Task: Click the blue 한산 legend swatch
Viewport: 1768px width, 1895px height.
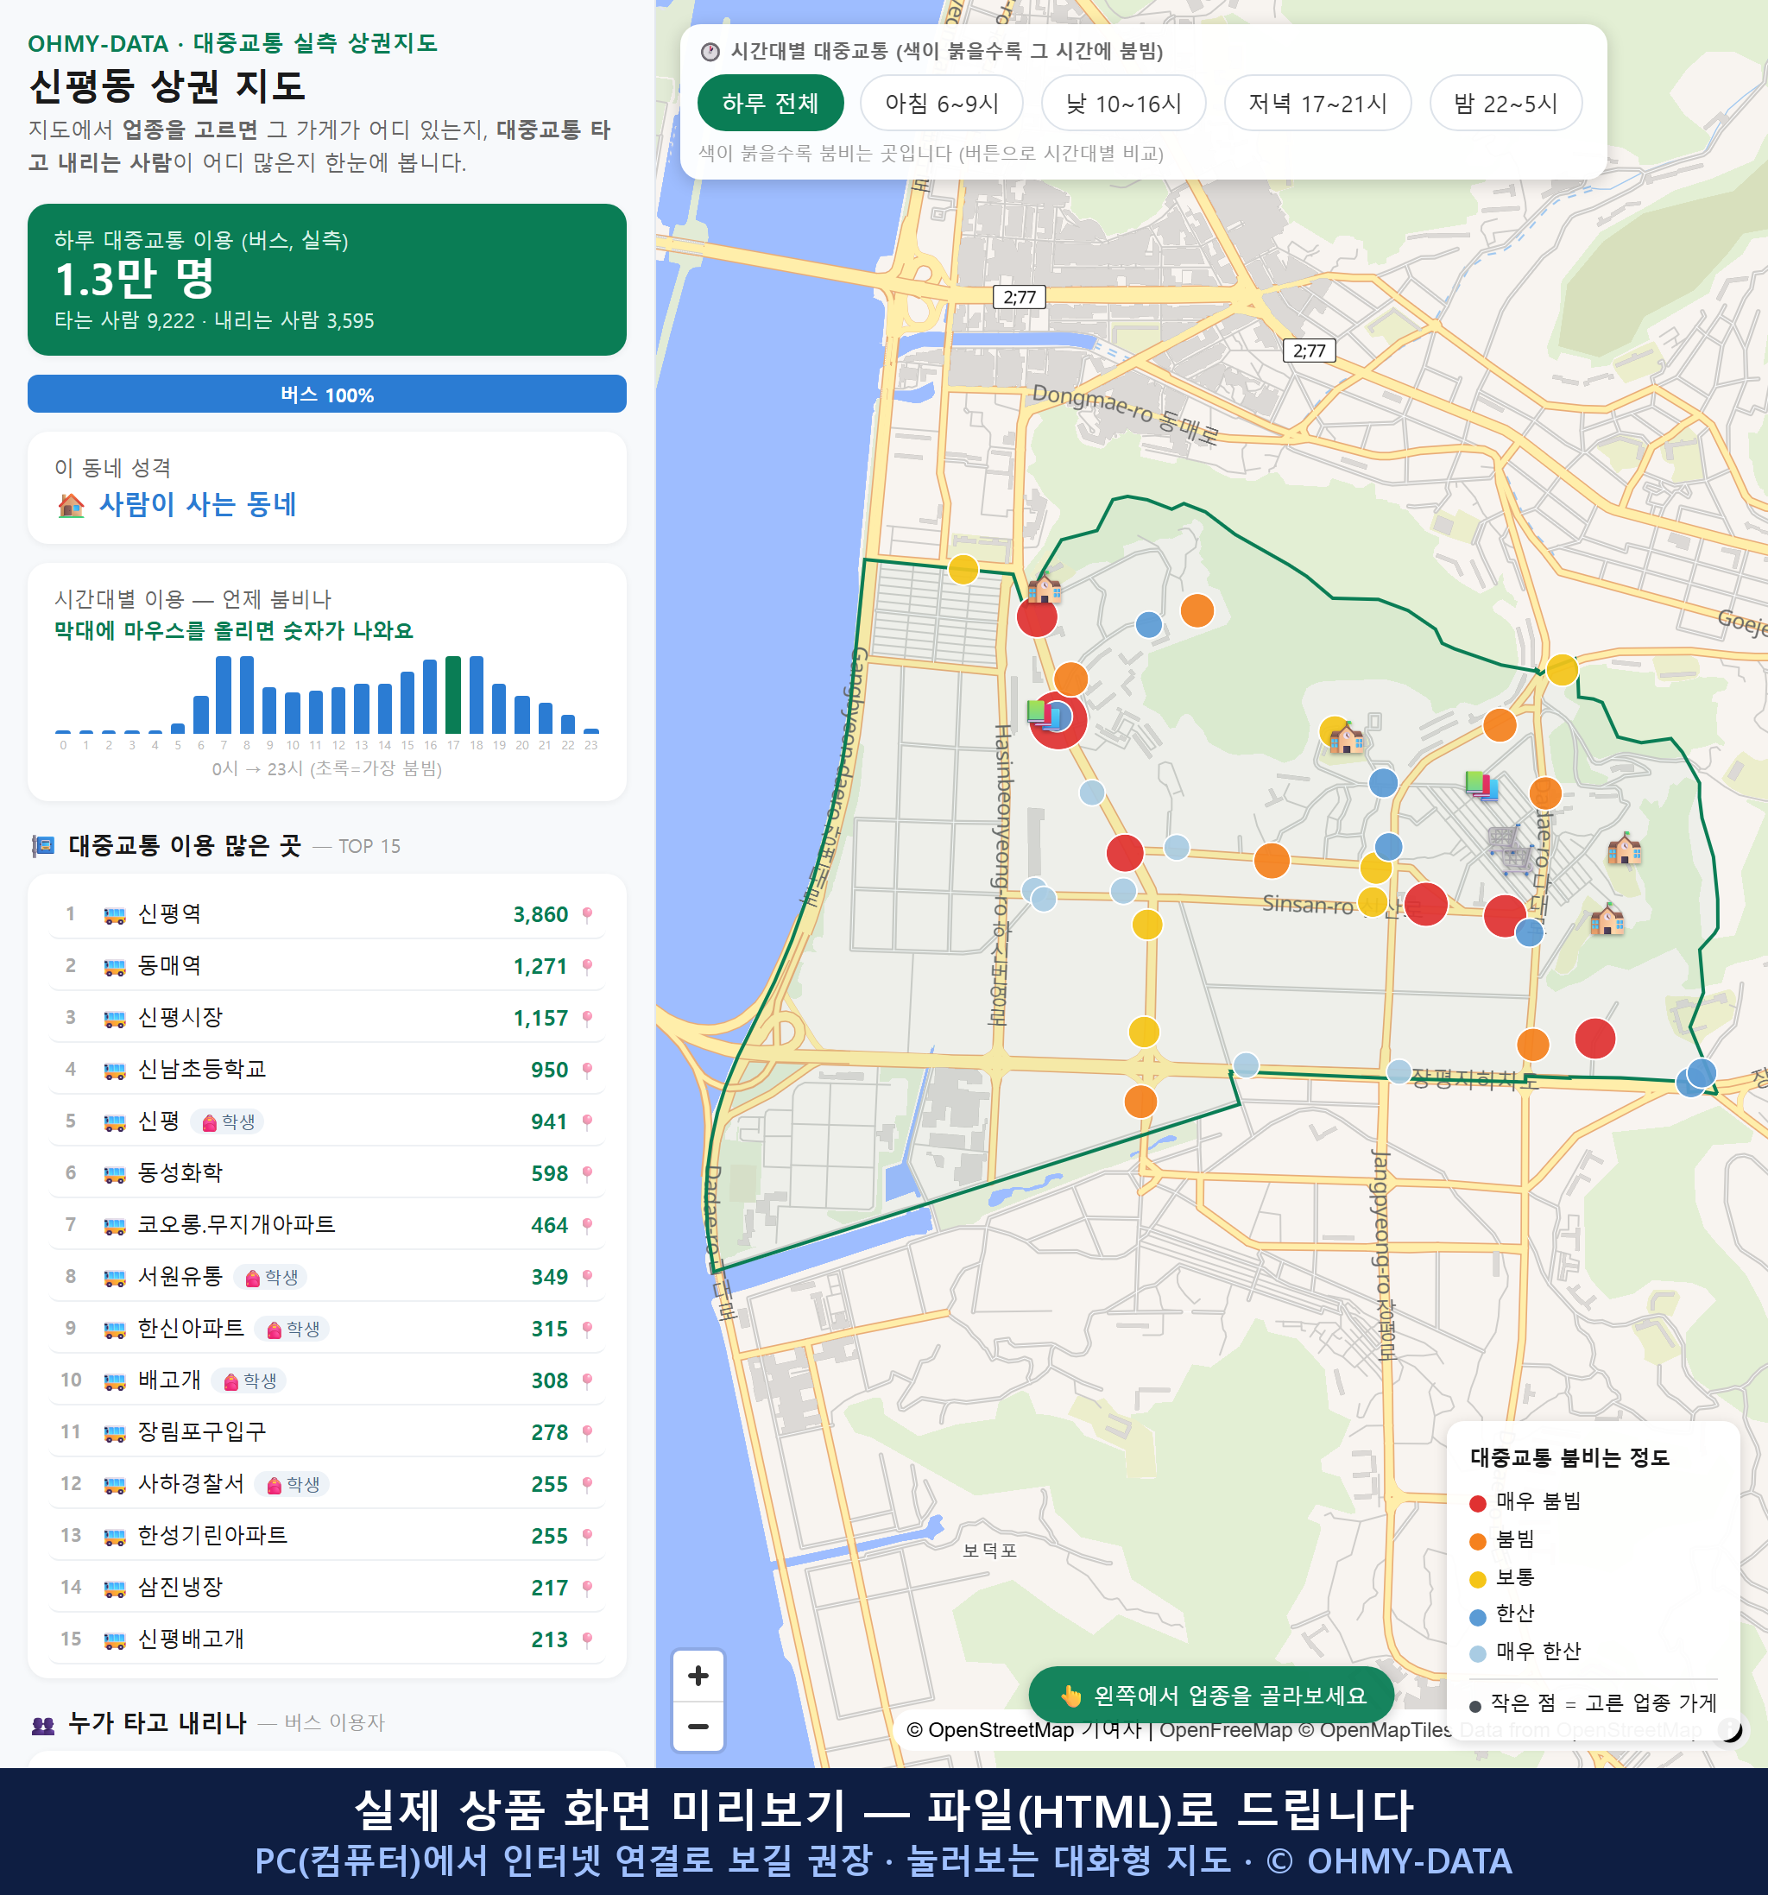Action: [x=1477, y=1617]
